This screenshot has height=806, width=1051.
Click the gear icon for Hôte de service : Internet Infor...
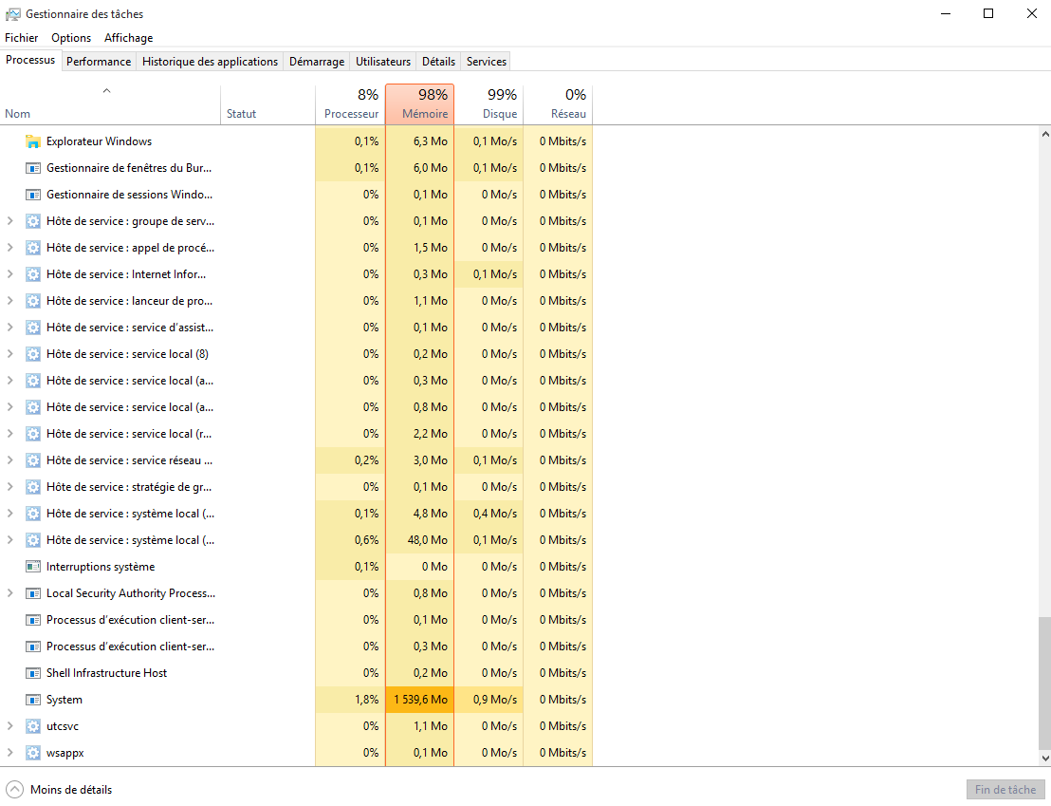[33, 274]
